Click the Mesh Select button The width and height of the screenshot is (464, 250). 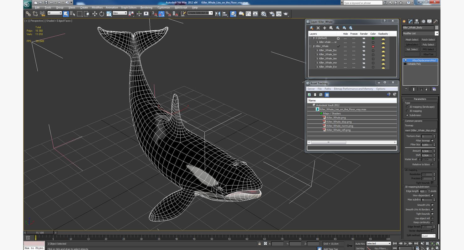(412, 40)
